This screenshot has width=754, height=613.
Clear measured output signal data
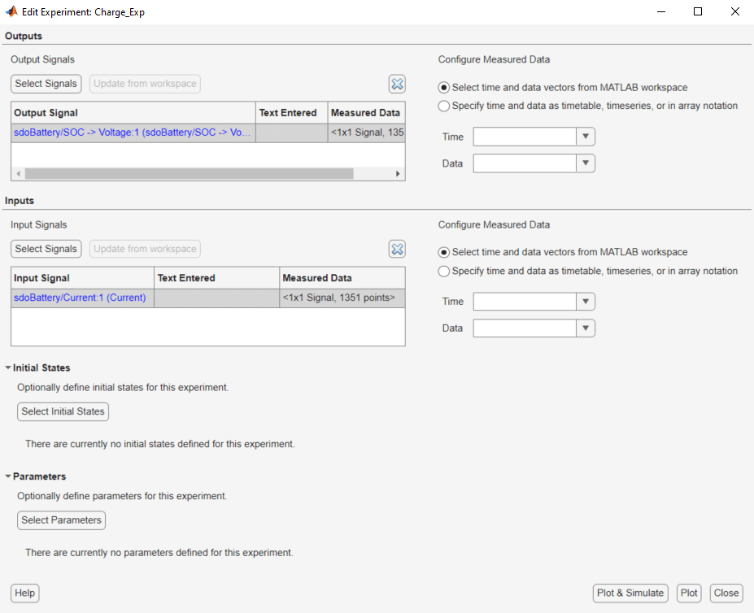tap(397, 84)
